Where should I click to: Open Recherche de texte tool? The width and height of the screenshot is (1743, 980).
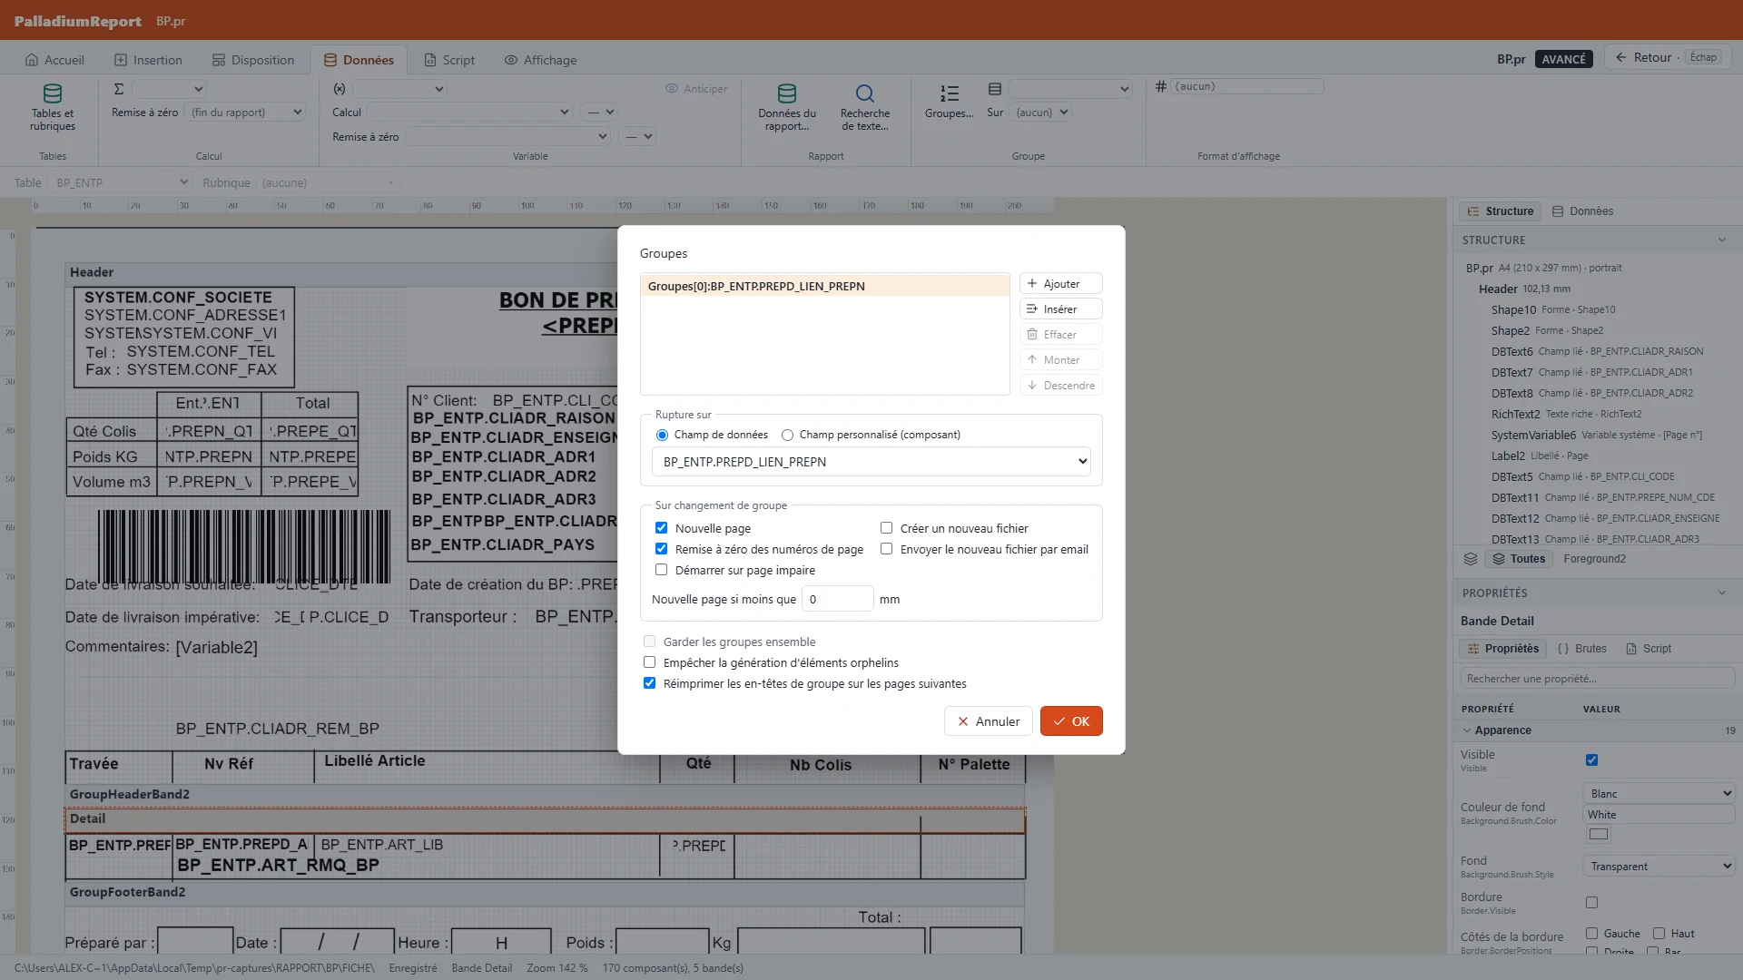865,107
